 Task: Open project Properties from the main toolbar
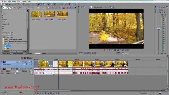(15, 4)
